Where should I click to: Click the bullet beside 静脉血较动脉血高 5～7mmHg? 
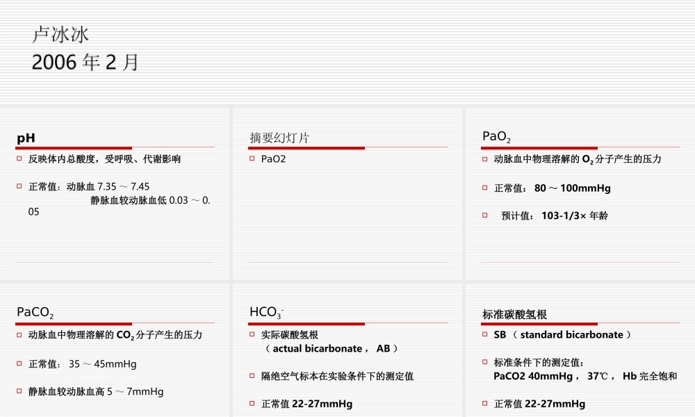pyautogui.click(x=19, y=391)
